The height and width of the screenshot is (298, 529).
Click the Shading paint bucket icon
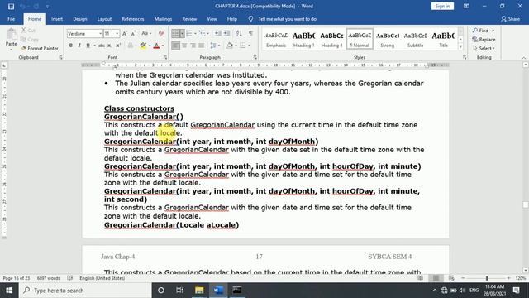pyautogui.click(x=230, y=46)
